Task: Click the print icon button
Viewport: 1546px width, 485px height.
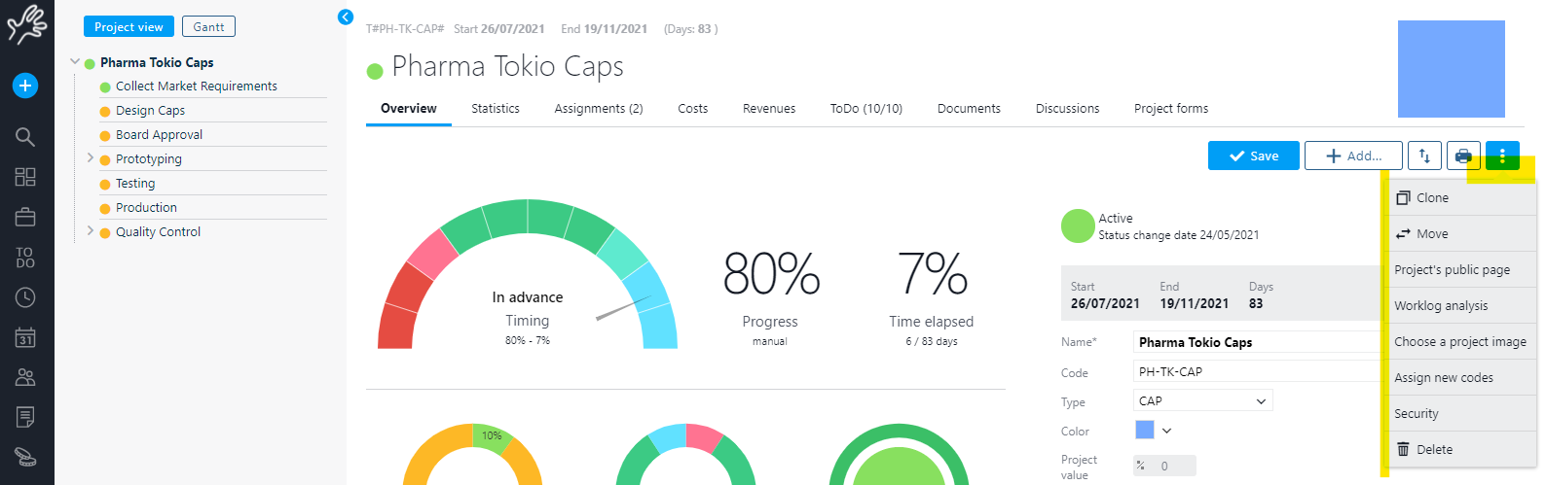Action: 1463,156
